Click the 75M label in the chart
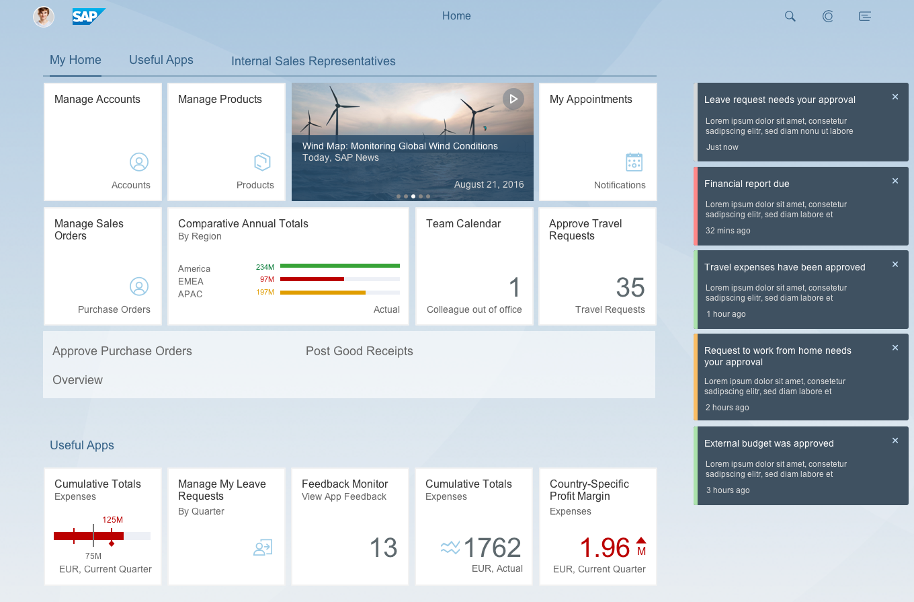 point(93,556)
